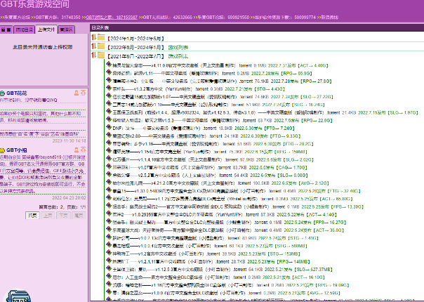The width and height of the screenshot is (424, 302).
Task: Switch to the 上传文件 tab
Action: click(46, 30)
